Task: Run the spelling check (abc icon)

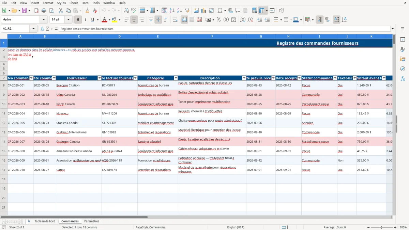Action: (x=134, y=11)
